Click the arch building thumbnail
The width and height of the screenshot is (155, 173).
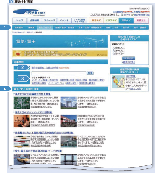[x=69, y=103]
